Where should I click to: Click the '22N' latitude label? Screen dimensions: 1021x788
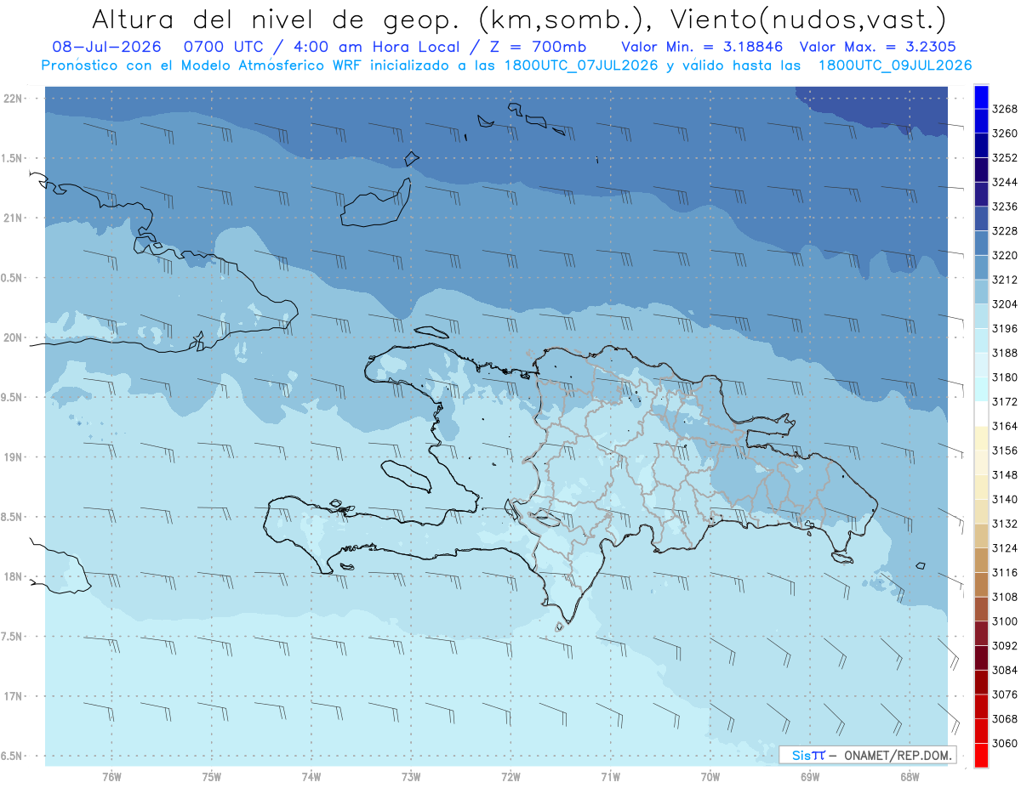tap(14, 99)
